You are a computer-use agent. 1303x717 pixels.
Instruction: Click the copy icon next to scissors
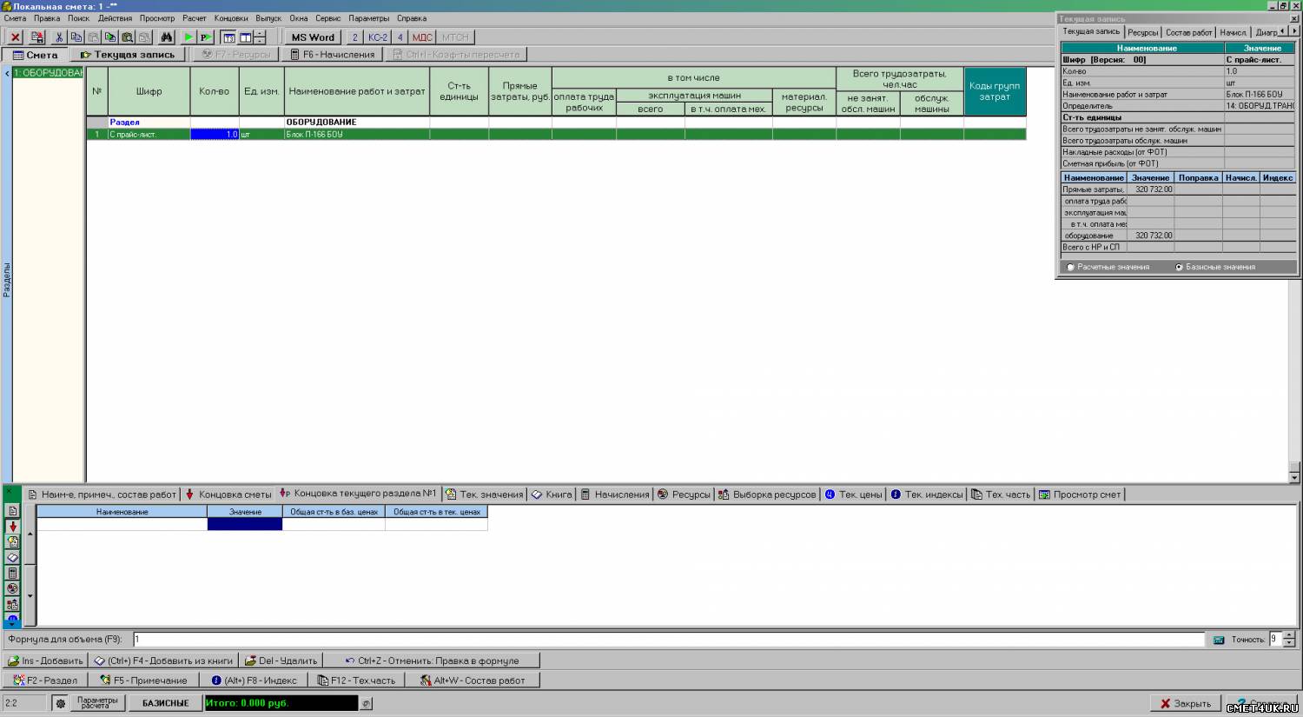76,37
